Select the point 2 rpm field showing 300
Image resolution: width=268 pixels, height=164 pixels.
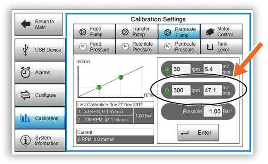[x=181, y=90]
